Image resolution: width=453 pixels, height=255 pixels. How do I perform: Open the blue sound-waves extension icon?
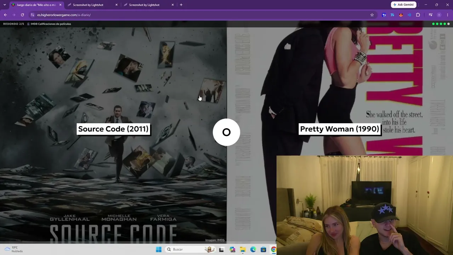(409, 15)
